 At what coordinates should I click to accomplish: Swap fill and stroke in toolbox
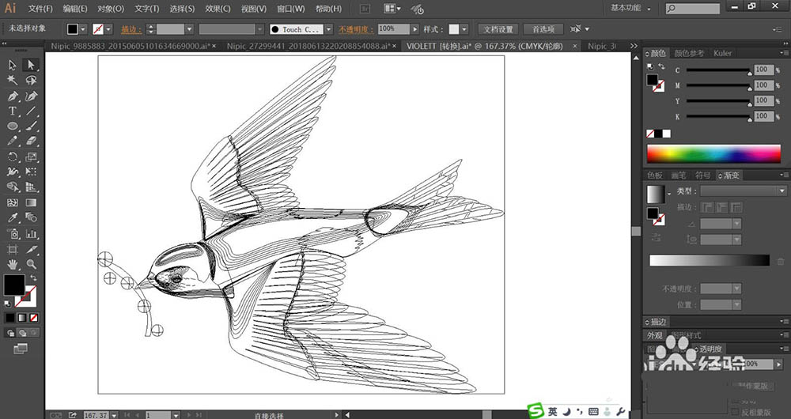pos(34,277)
